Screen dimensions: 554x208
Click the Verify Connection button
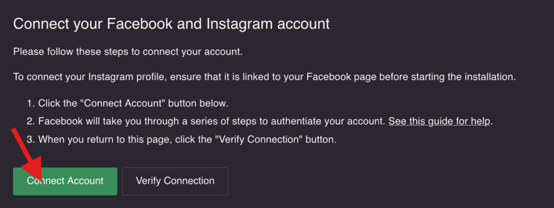click(x=175, y=181)
